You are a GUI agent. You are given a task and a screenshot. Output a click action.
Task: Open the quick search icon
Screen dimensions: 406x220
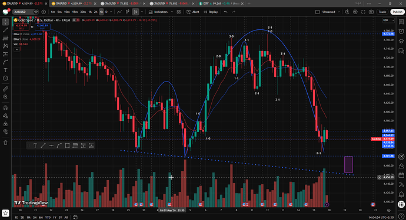tap(347, 12)
